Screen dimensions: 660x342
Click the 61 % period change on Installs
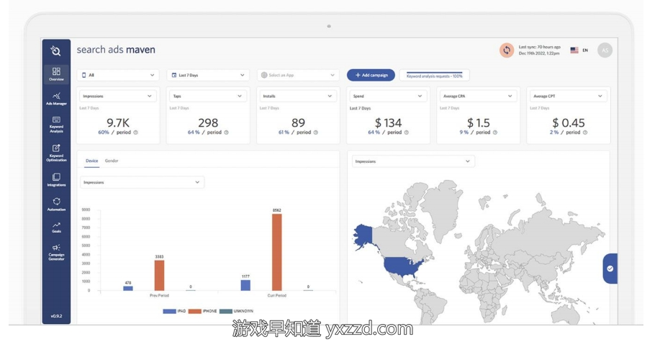click(284, 132)
